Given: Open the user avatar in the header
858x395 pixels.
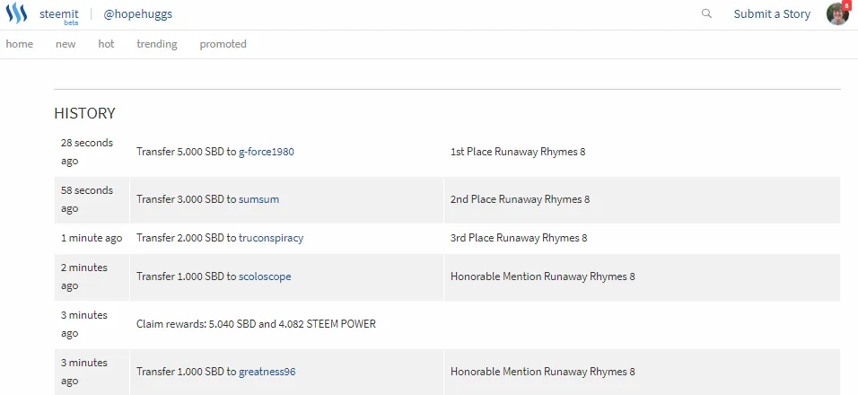Looking at the screenshot, I should (x=837, y=14).
